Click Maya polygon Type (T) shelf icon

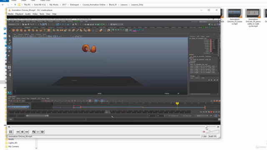point(45,30)
